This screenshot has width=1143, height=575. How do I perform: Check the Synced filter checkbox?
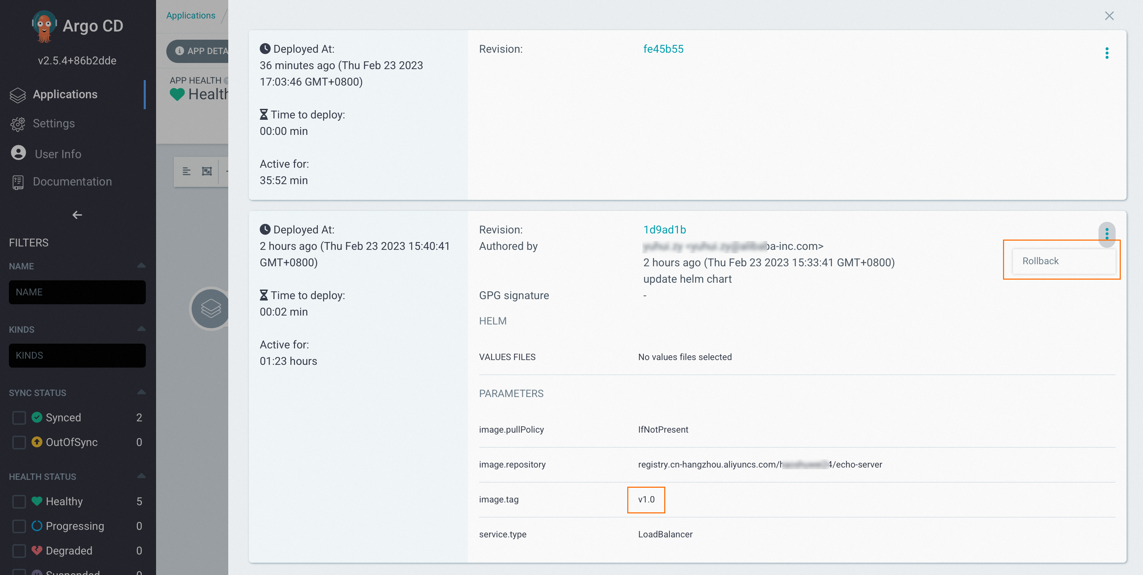pos(19,418)
